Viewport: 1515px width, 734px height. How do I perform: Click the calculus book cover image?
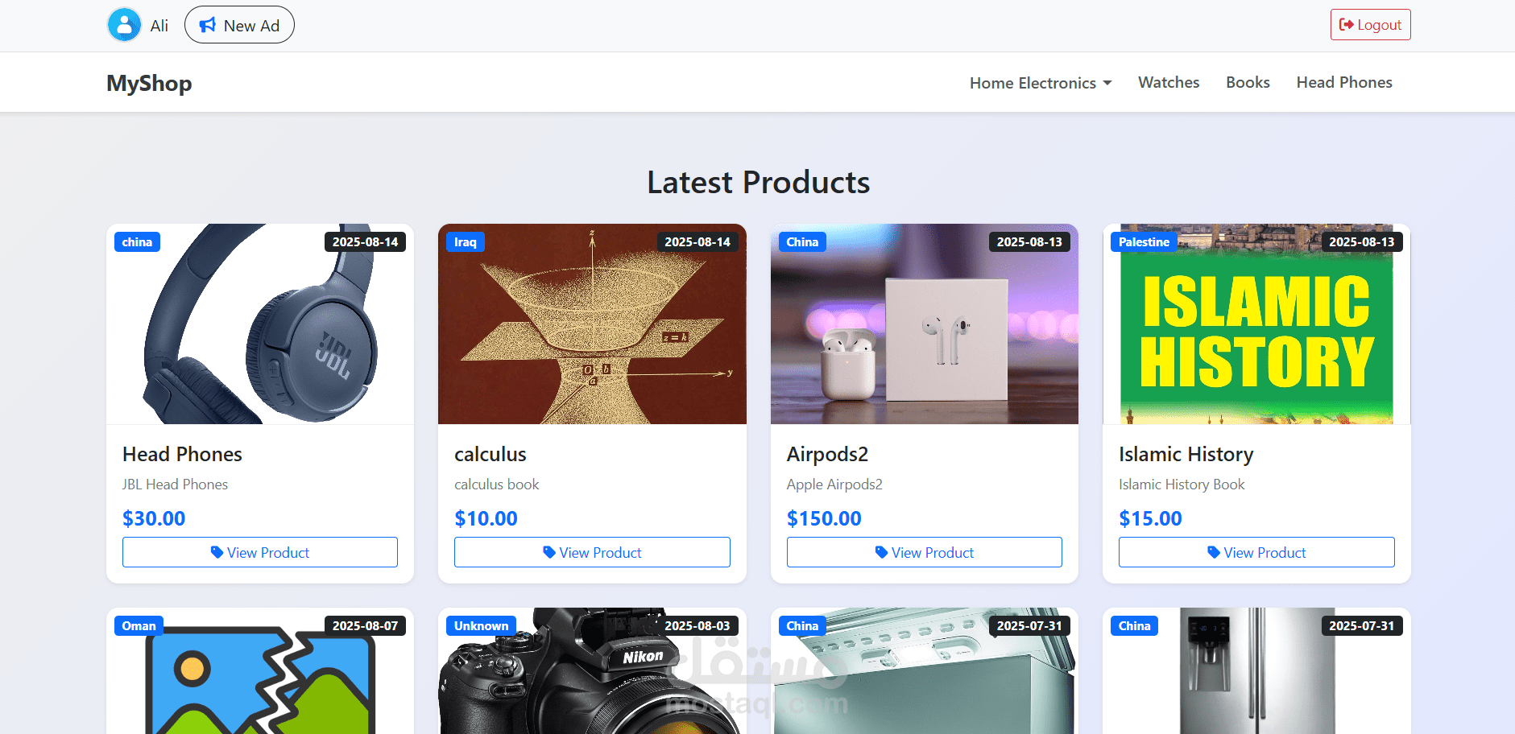click(x=592, y=324)
